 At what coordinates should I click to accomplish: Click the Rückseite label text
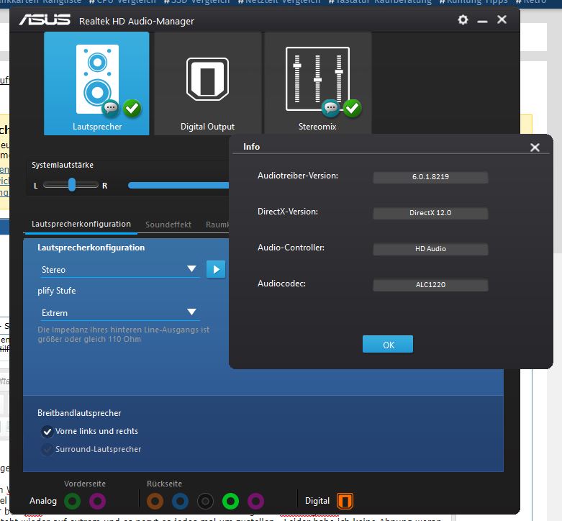(x=164, y=484)
